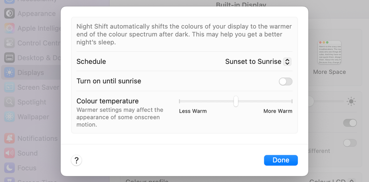Click the Appearance icon in sidebar
369x182 pixels.
tap(9, 13)
